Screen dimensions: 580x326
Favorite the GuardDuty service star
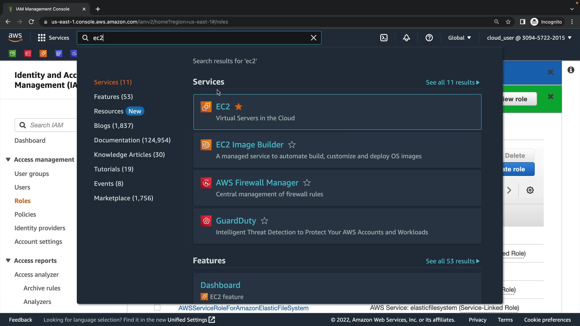264,221
